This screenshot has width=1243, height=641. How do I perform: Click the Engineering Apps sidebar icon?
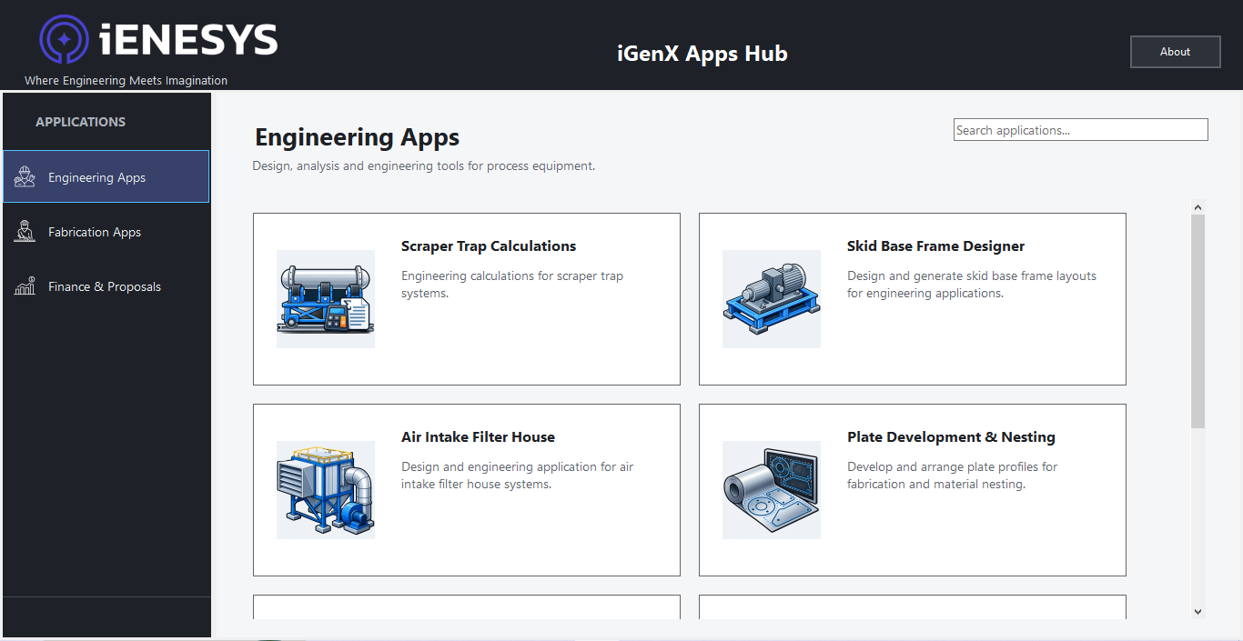(x=25, y=177)
